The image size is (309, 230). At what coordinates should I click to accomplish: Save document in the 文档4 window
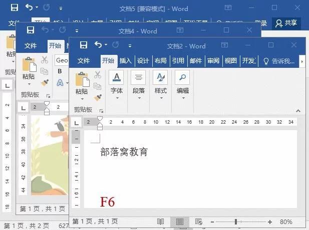31,30
